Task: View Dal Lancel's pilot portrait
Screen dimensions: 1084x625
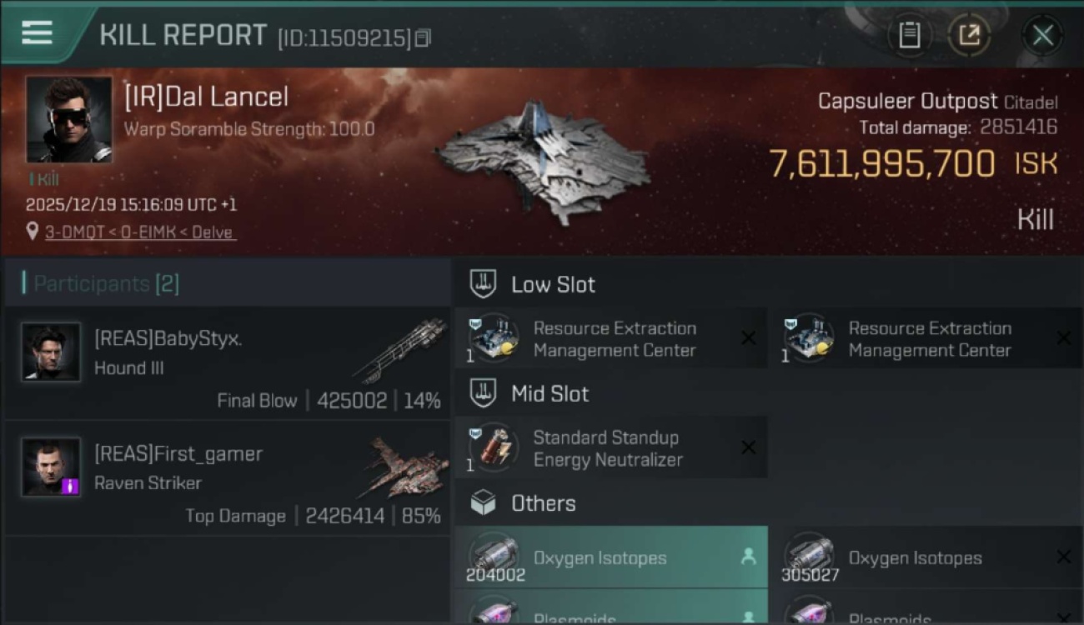Action: click(68, 119)
